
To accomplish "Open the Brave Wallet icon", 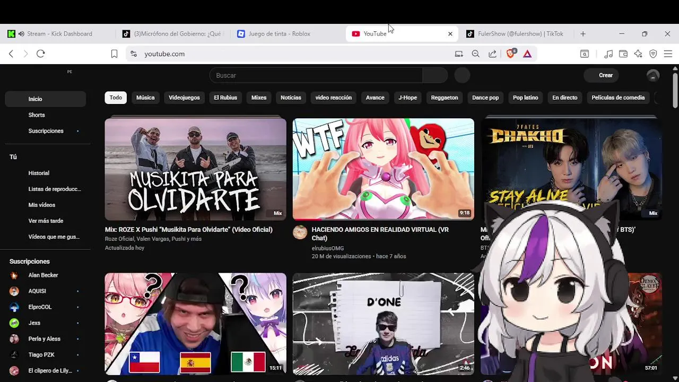I will (623, 54).
